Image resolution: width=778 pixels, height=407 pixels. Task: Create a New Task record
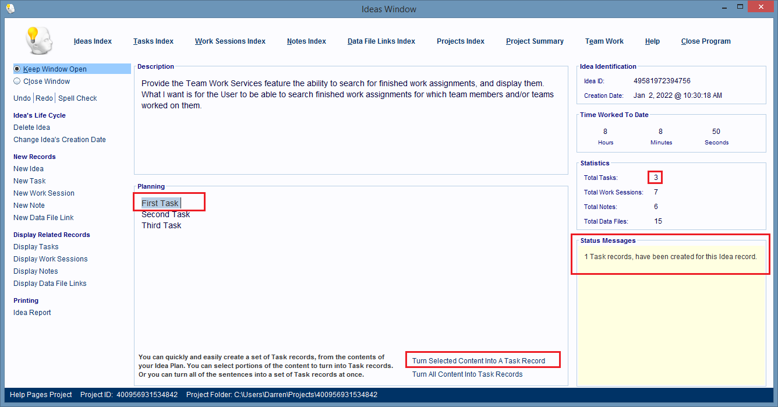click(x=30, y=181)
